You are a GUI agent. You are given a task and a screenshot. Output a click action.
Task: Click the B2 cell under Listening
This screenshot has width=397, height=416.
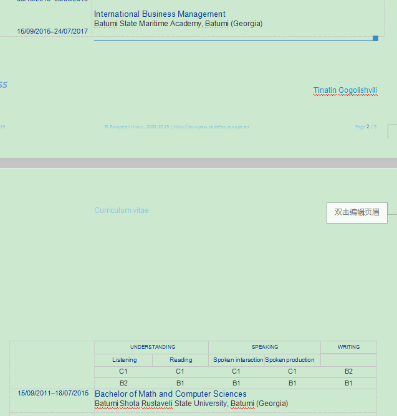[x=123, y=383]
